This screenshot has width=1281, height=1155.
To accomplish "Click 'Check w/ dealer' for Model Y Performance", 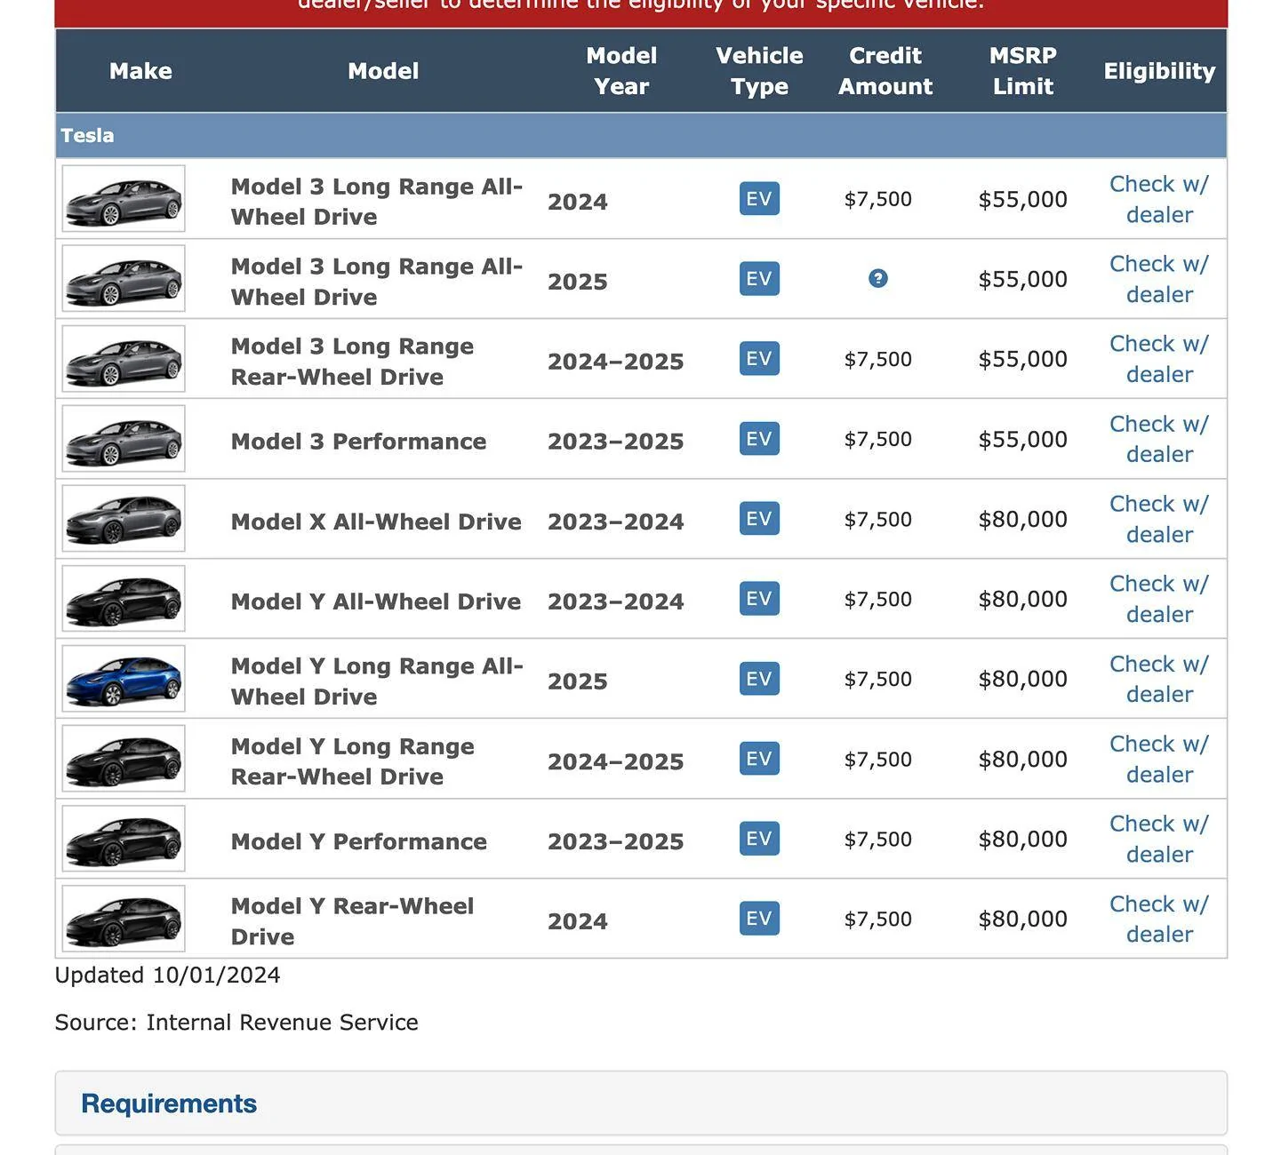I will (1159, 839).
